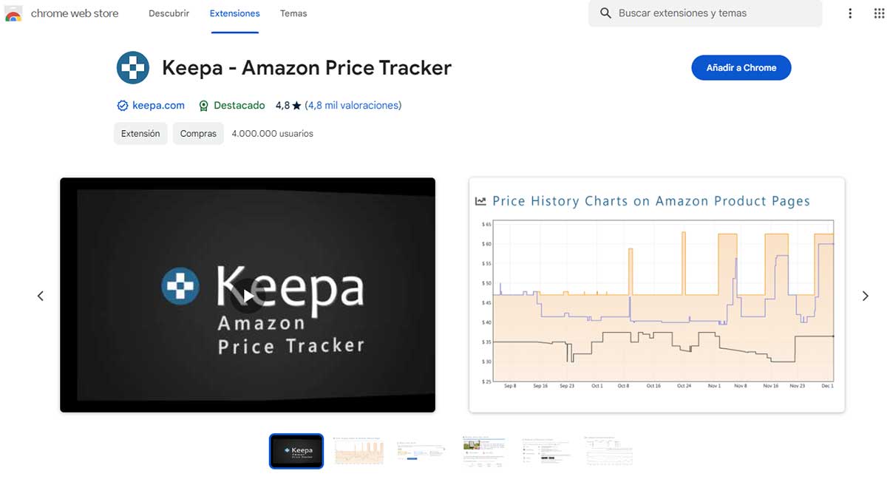Viewport: 887px width, 499px height.
Task: Play the Keepa promo video
Action: 248,296
